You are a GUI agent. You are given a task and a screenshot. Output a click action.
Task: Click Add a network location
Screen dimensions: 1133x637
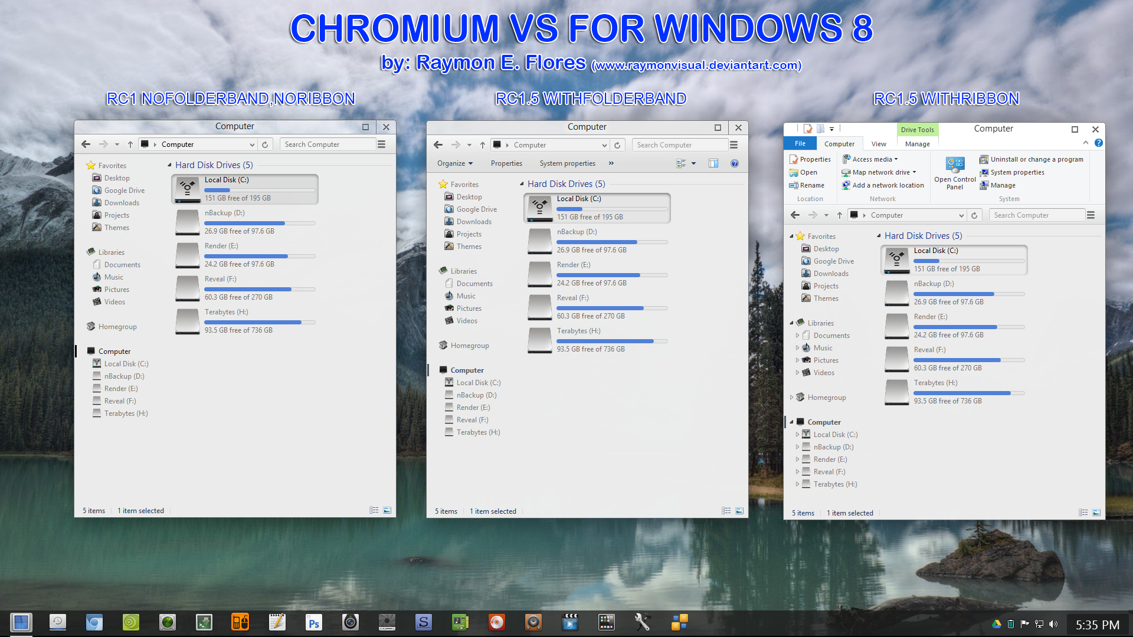point(883,185)
